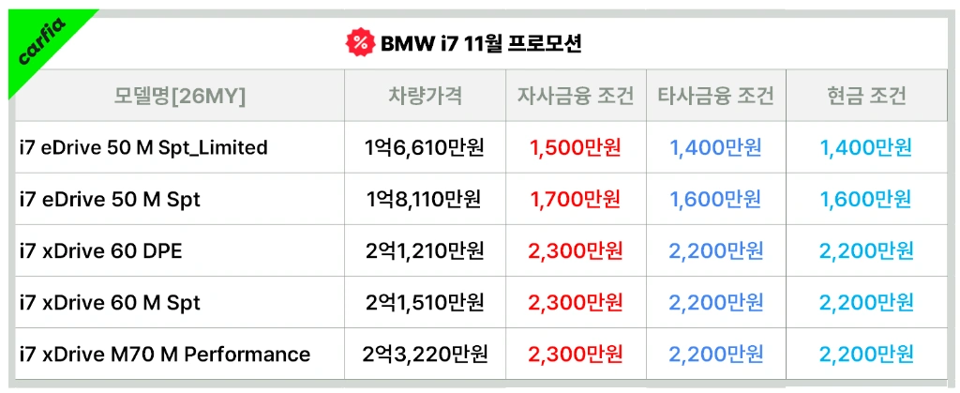Click the red percent discount badge icon
960x393 pixels.
click(x=361, y=43)
